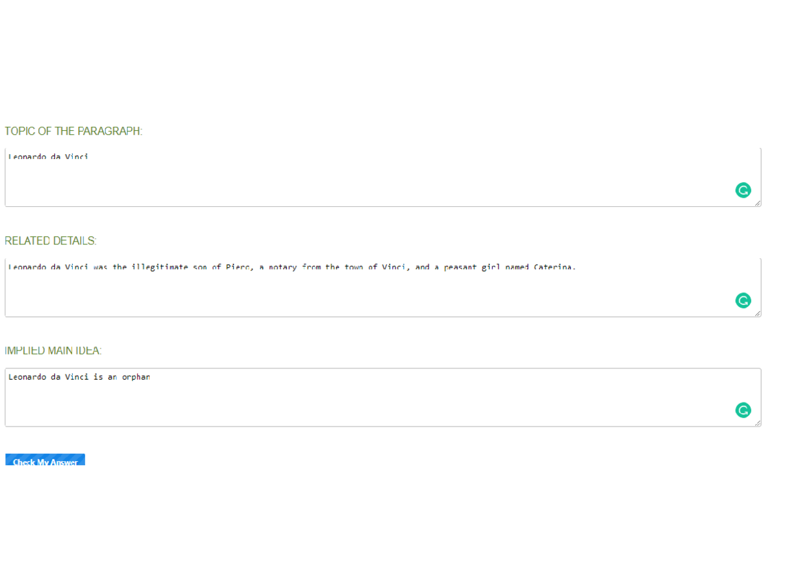Click Grammarly icon in Implied Main Idea box

(743, 410)
